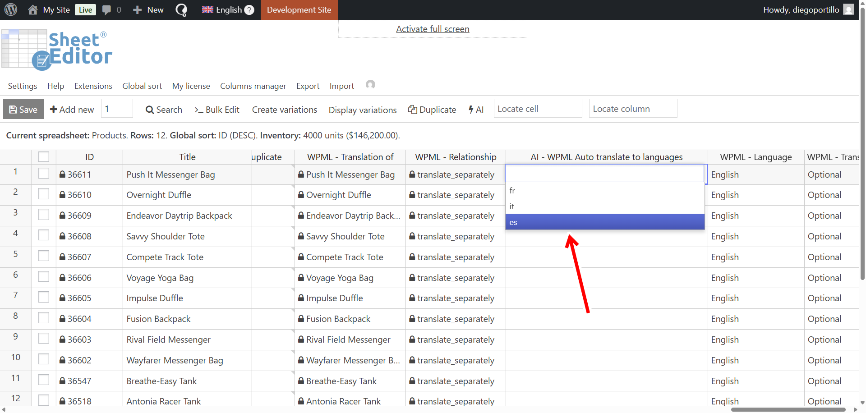The height and width of the screenshot is (413, 866).
Task: Open the Extensions menu
Action: pyautogui.click(x=93, y=86)
